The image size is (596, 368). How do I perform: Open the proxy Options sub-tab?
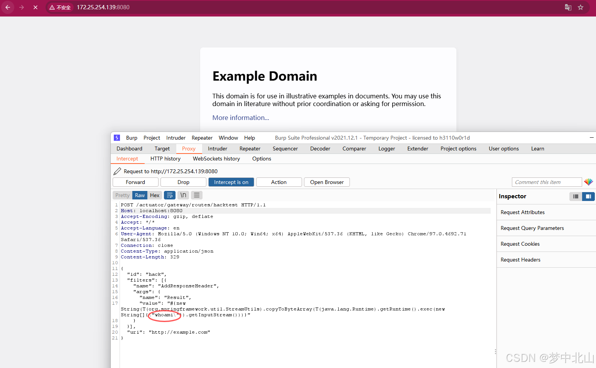click(262, 159)
